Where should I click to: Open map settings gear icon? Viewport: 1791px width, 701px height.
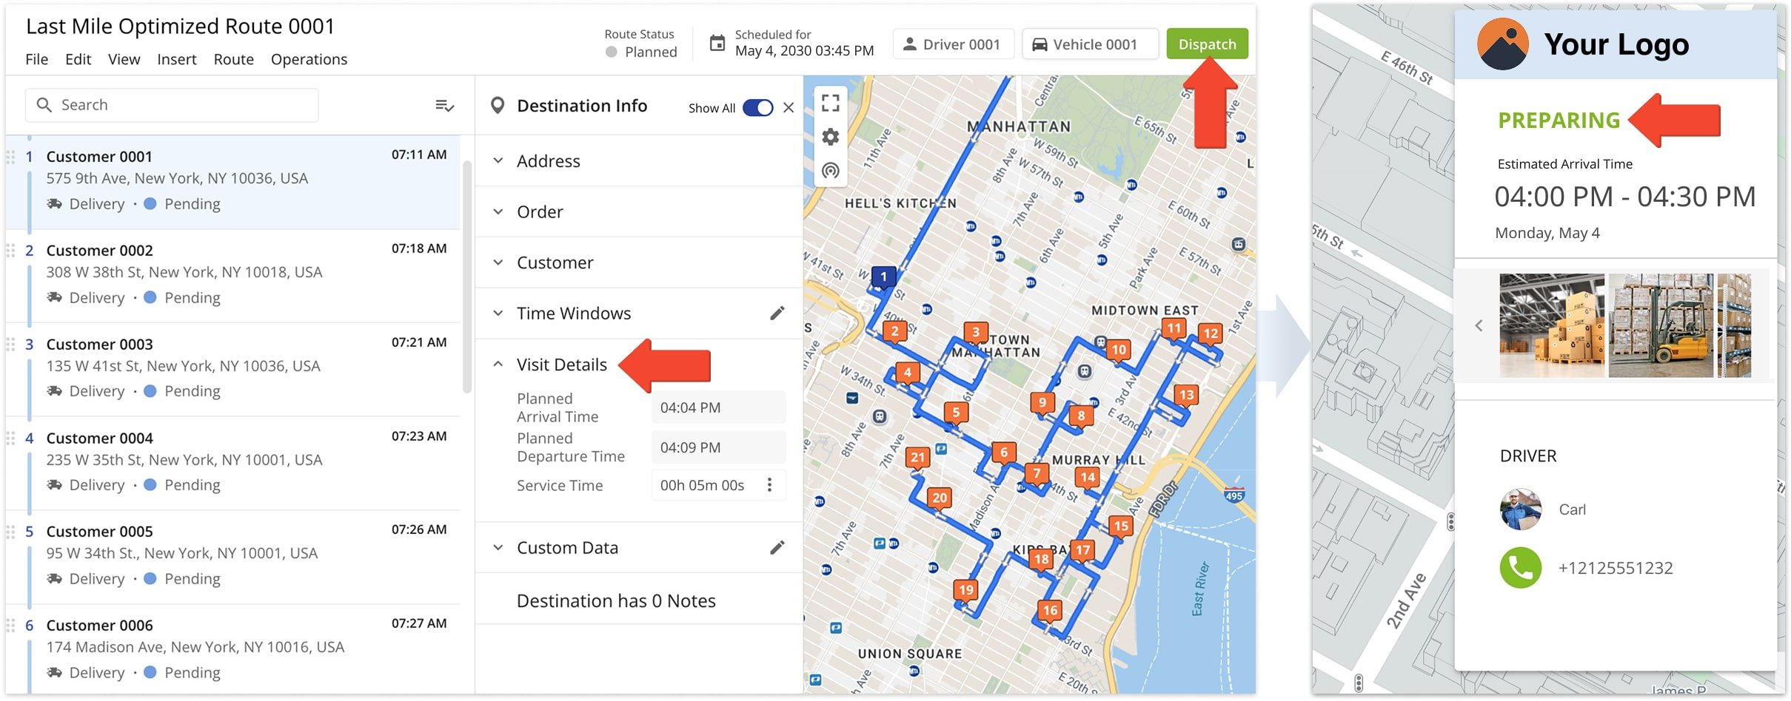tap(831, 137)
